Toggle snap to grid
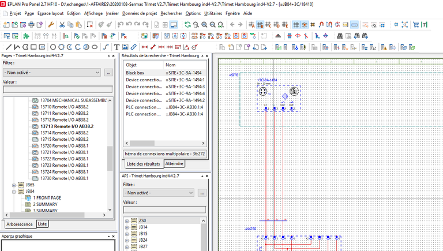Image resolution: width=443 pixels, height=251 pixels. (x=305, y=25)
